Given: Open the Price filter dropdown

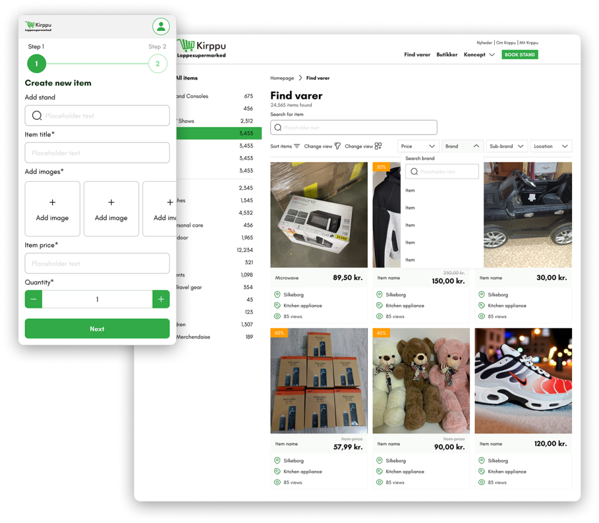Looking at the screenshot, I should pyautogui.click(x=418, y=146).
